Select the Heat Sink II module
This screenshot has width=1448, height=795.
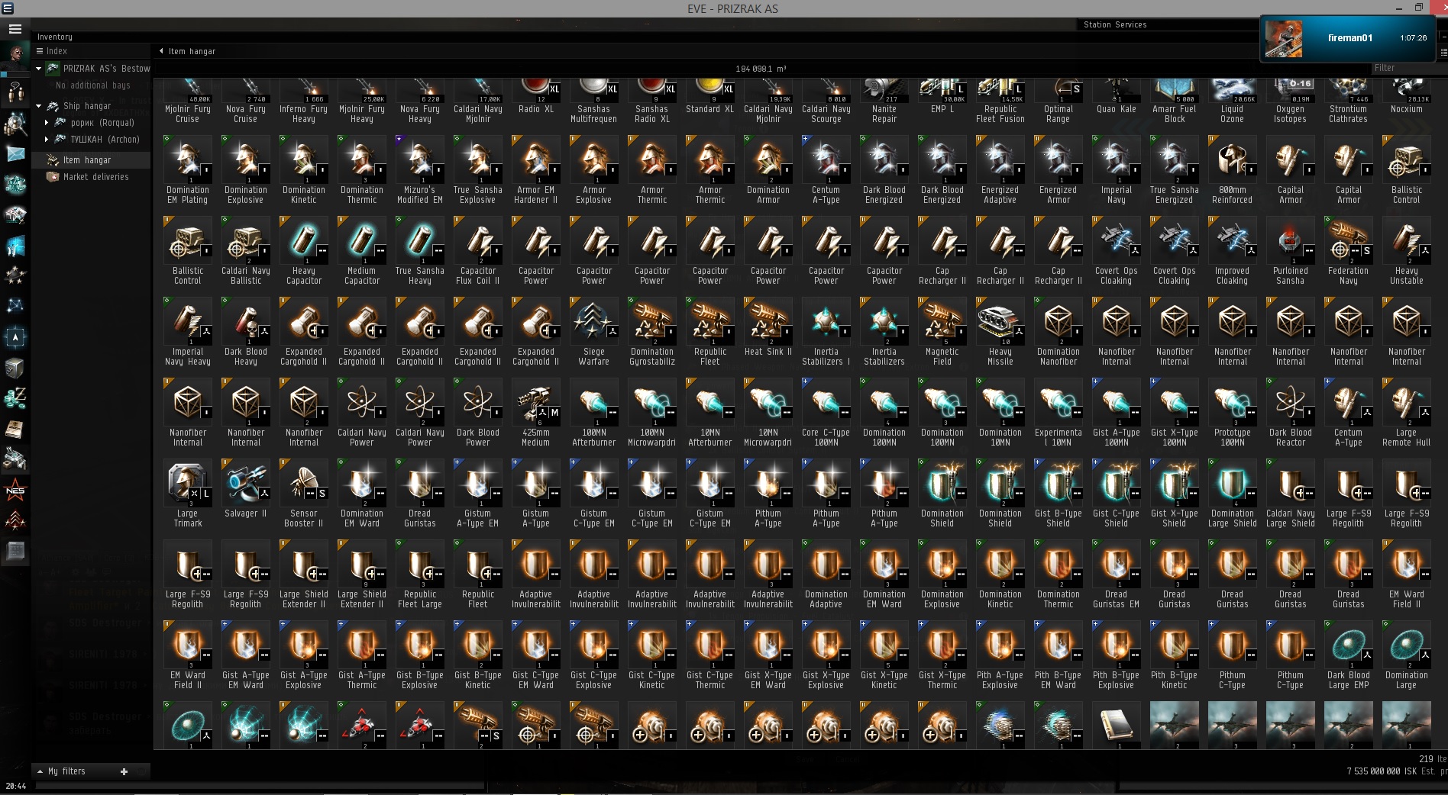[x=768, y=331]
